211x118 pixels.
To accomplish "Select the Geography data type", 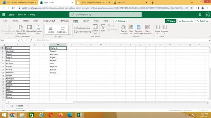I will pos(62,30).
